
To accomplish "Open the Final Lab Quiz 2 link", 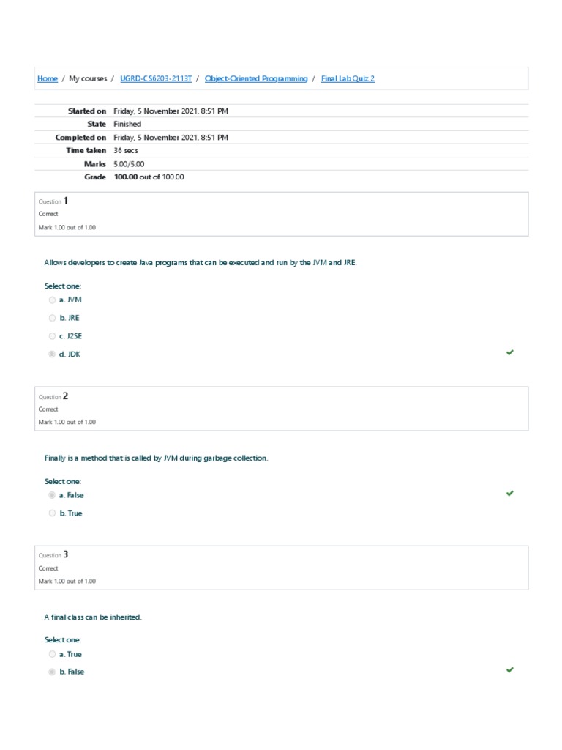I will pos(348,78).
